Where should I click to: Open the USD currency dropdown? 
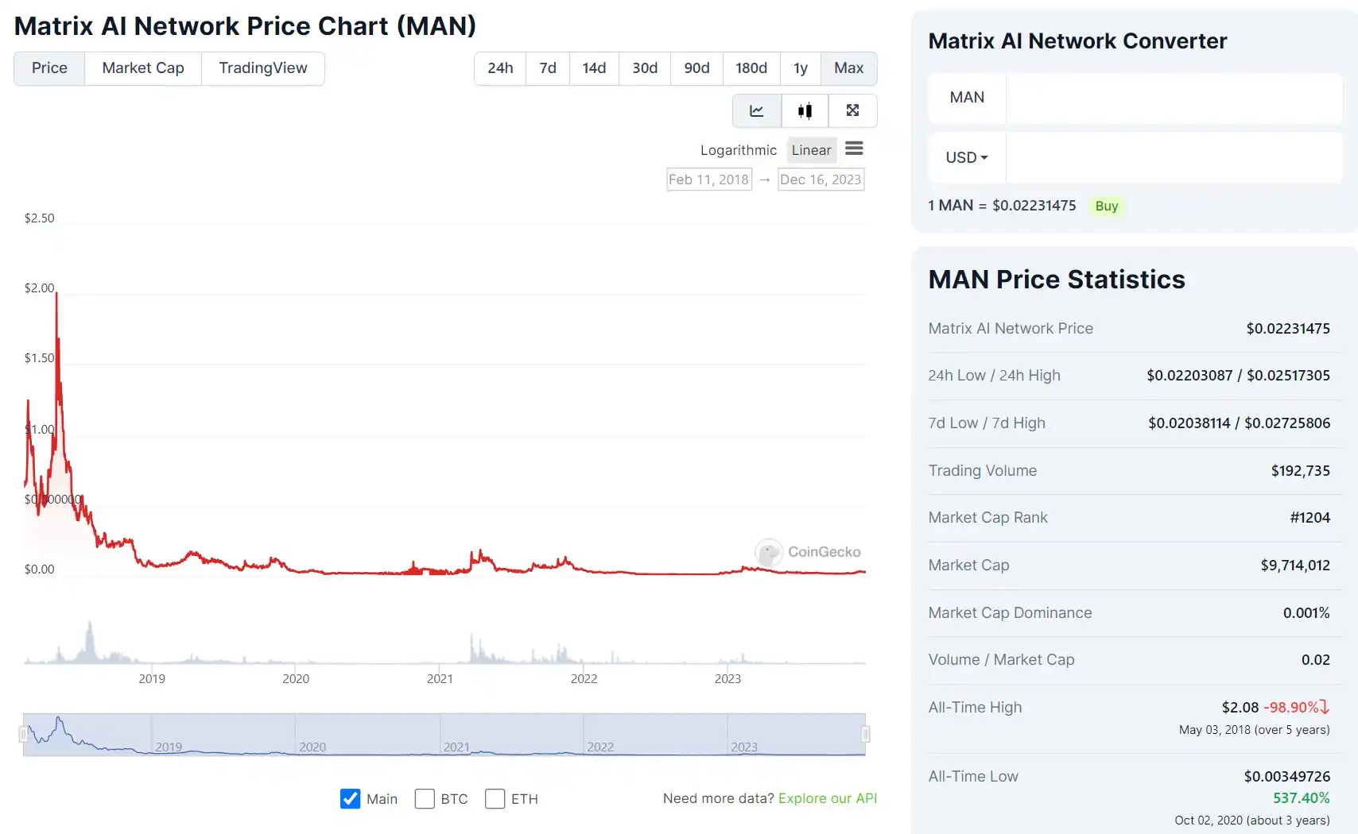point(967,158)
